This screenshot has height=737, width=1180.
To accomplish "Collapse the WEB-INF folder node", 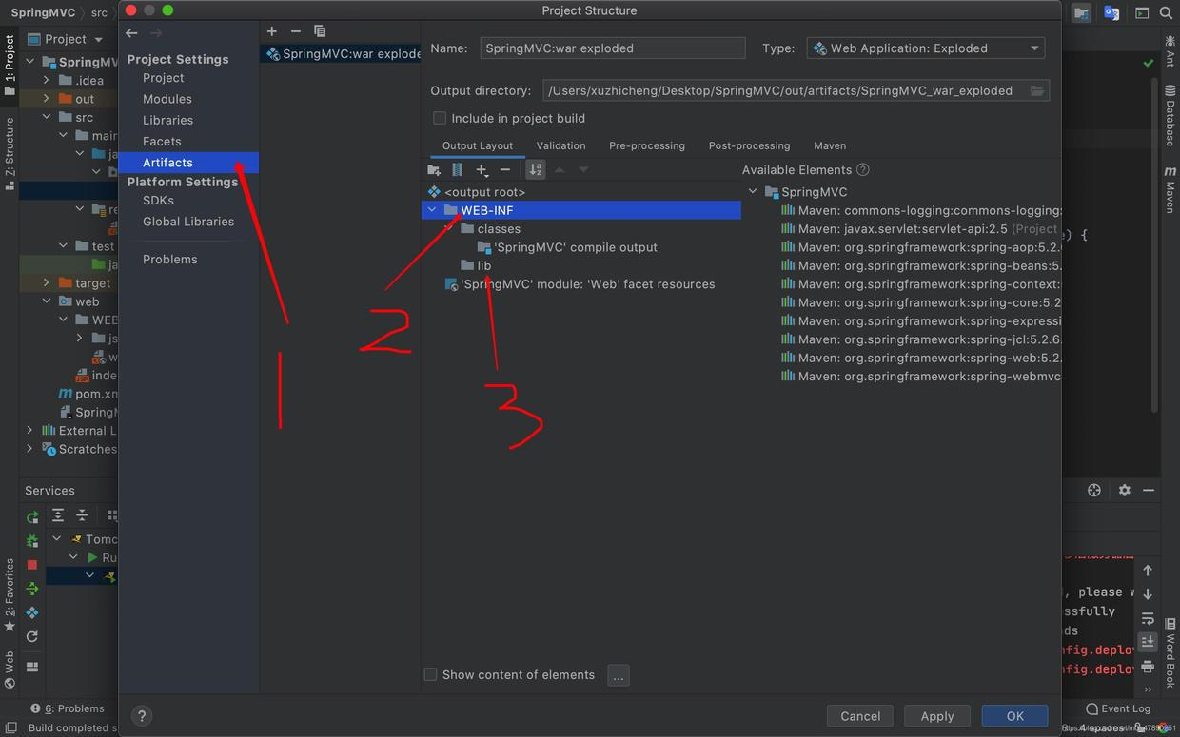I will click(x=432, y=210).
